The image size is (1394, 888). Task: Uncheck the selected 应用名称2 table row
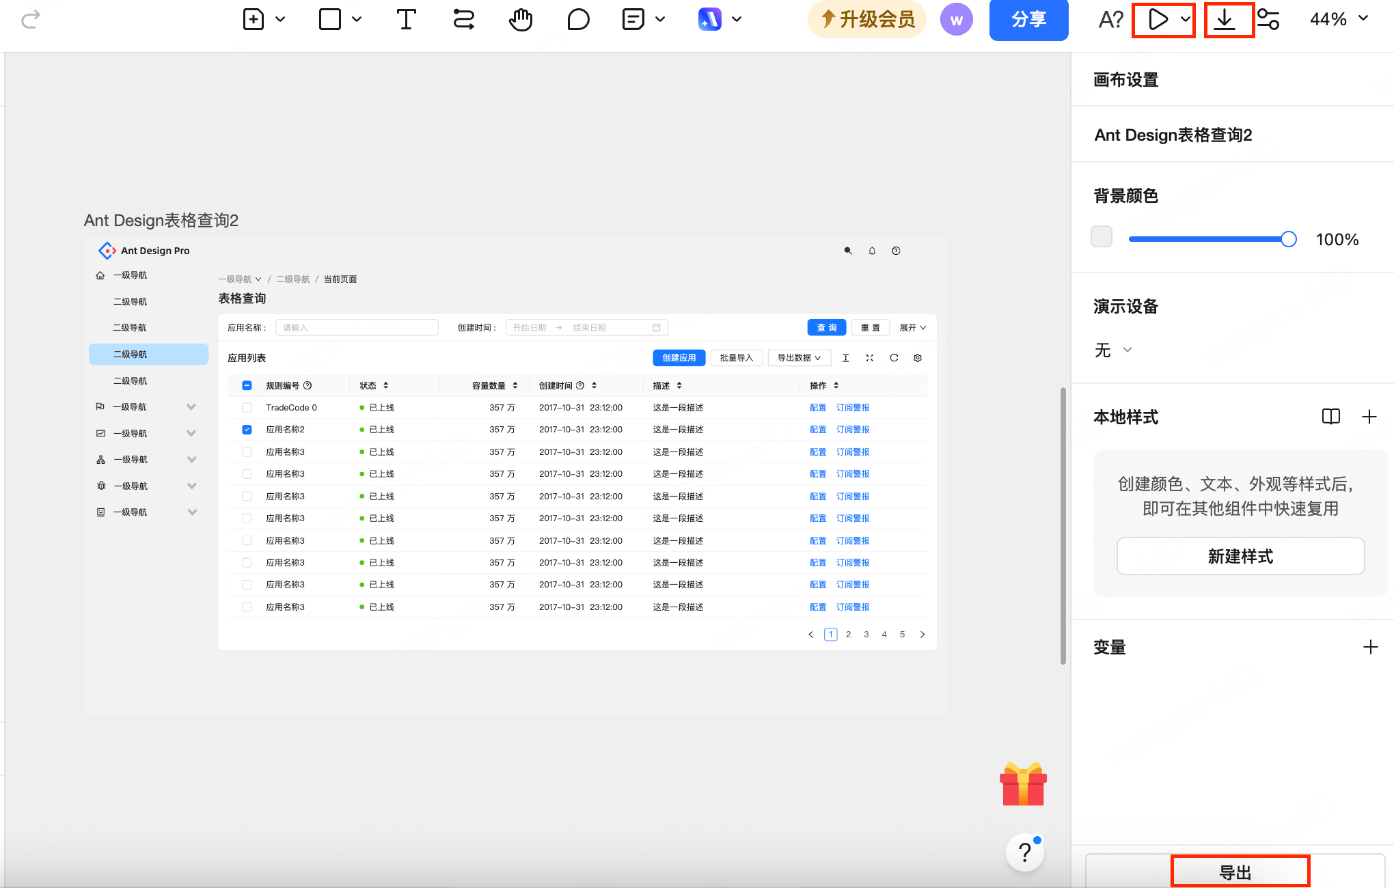pos(247,429)
